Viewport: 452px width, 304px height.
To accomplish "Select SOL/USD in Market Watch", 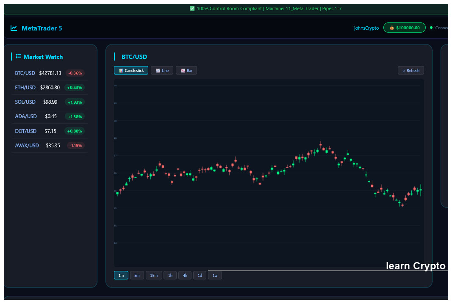I will click(50, 102).
